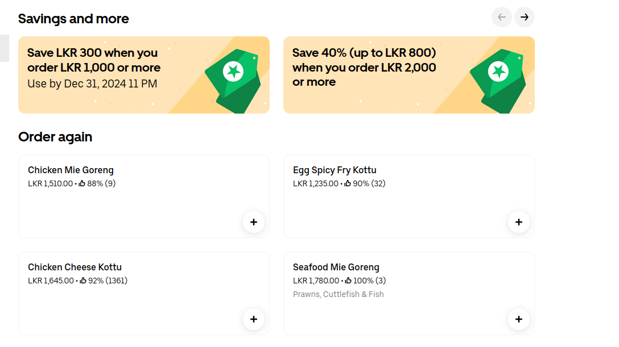Click 100% rating on Seafood Mie Goreng
This screenshot has width=619, height=347.
pyautogui.click(x=366, y=281)
